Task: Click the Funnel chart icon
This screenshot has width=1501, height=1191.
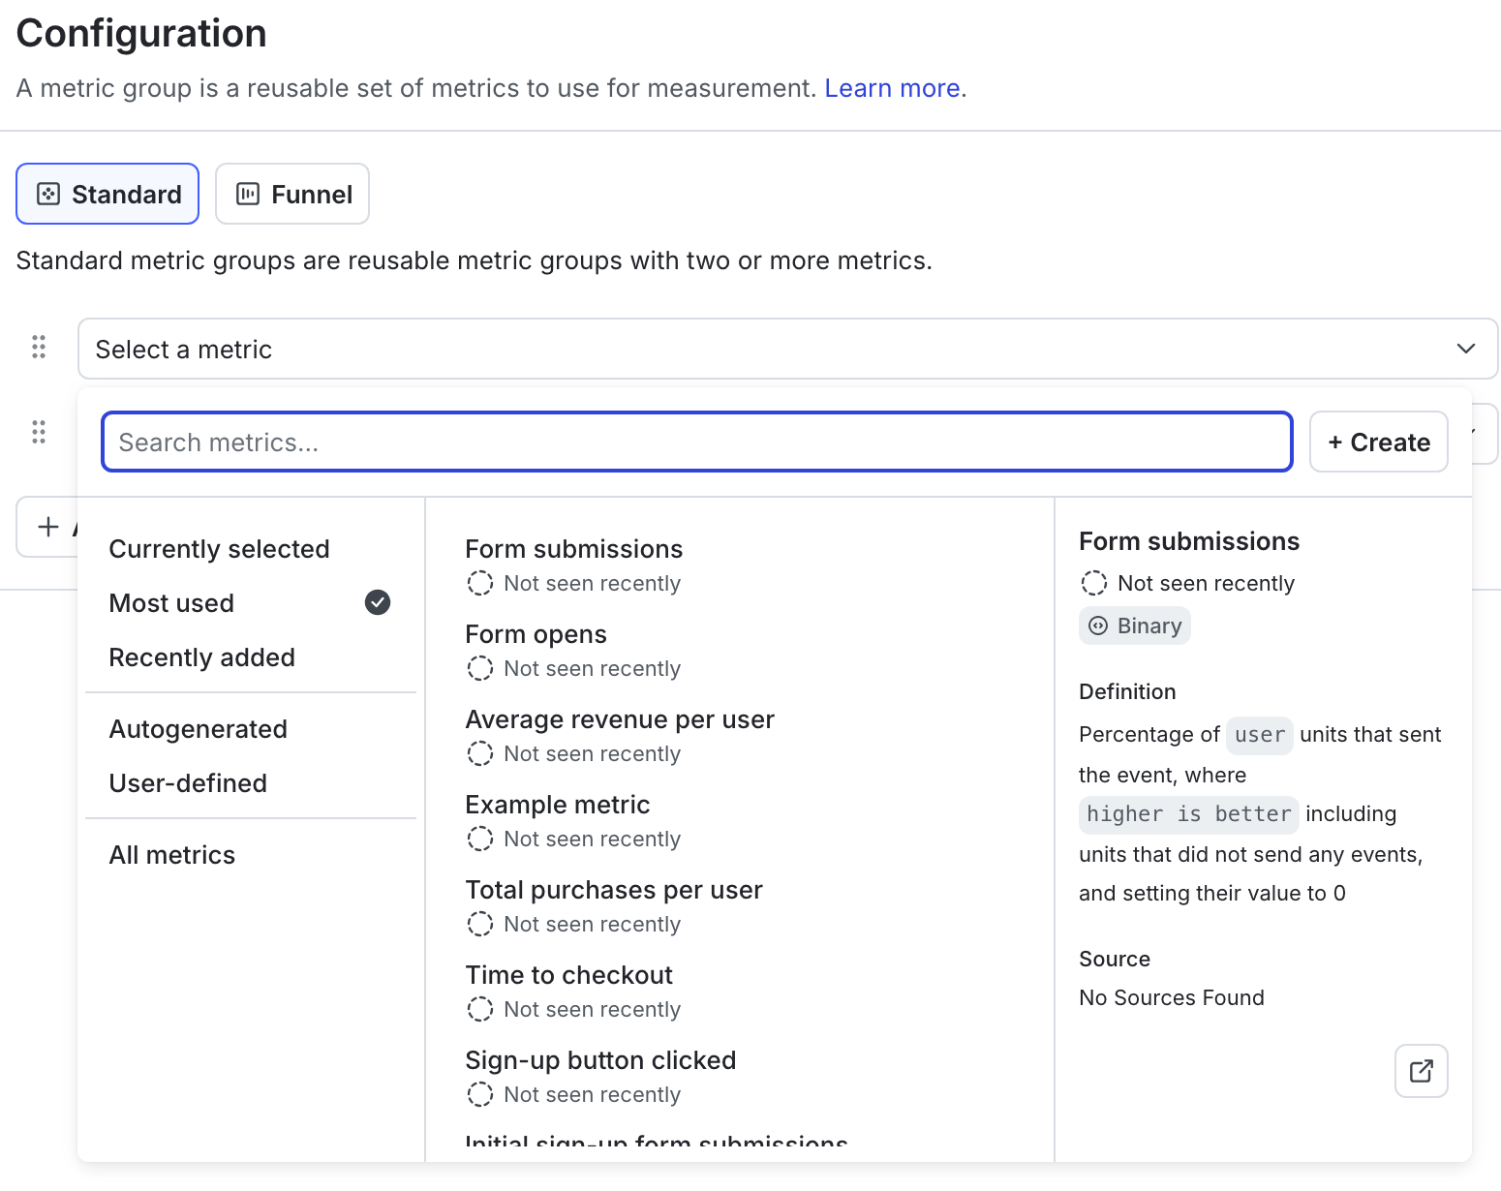Action: pyautogui.click(x=249, y=194)
